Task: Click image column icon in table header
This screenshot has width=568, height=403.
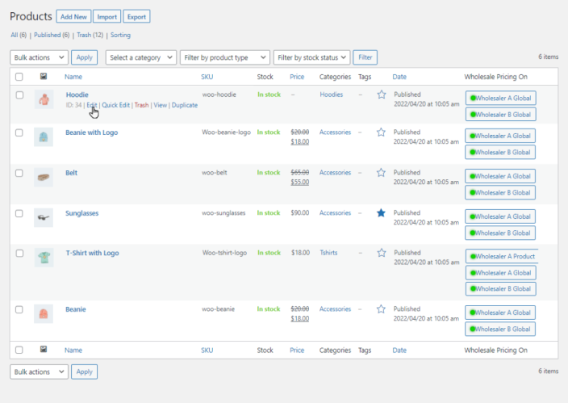Action: coord(44,77)
